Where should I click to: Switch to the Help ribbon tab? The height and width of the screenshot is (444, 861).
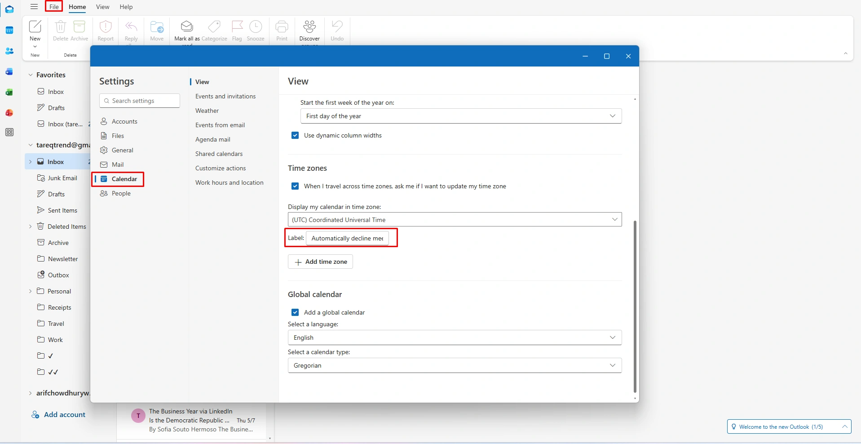coord(126,7)
